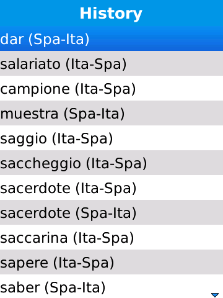The width and height of the screenshot is (223, 298).
Task: Click the (Ita-Spa) label beside saccheggio
Action: [x=116, y=163]
